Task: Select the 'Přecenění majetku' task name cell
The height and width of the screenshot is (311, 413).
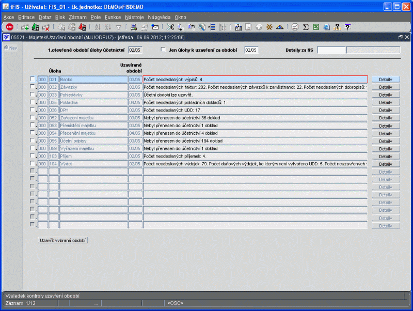Action: (x=93, y=133)
